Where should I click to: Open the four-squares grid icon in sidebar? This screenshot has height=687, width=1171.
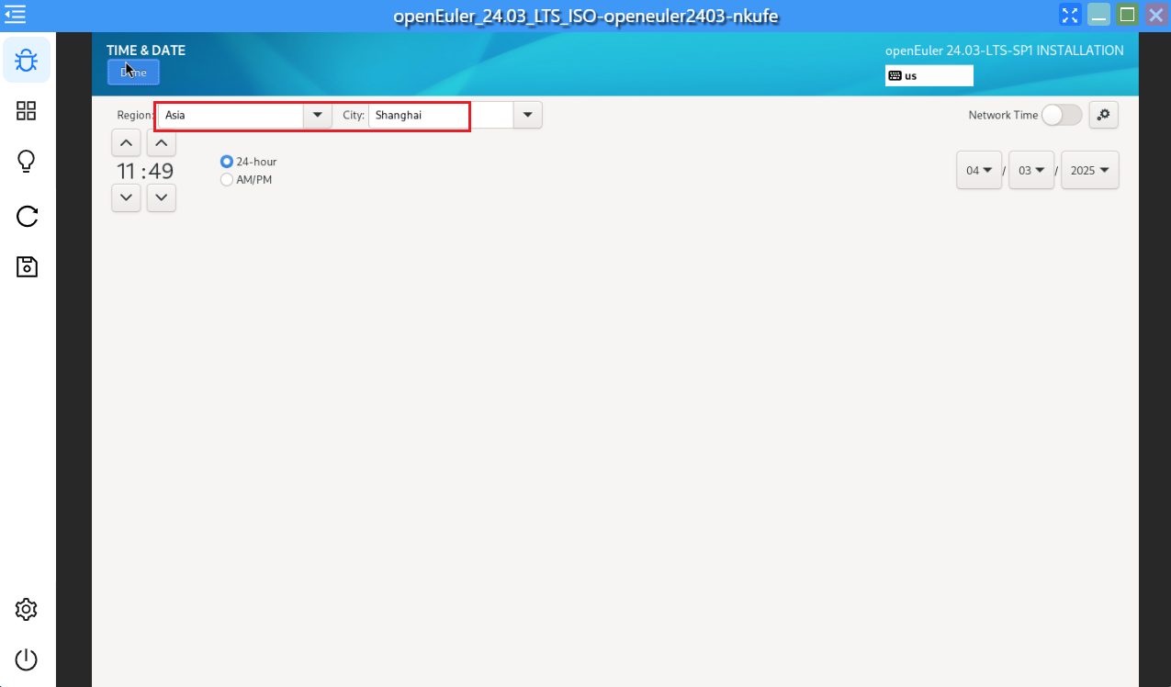27,111
